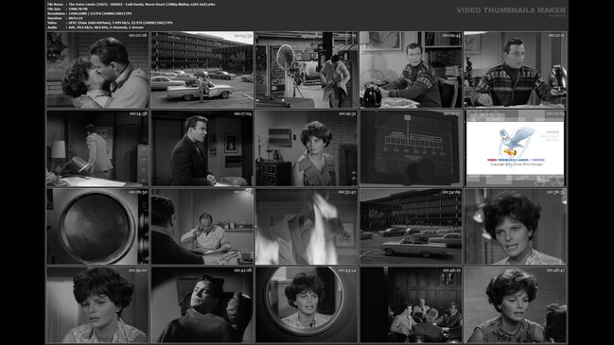614x345 pixels.
Task: Click the dark chart display thumbnail
Action: pyautogui.click(x=412, y=148)
